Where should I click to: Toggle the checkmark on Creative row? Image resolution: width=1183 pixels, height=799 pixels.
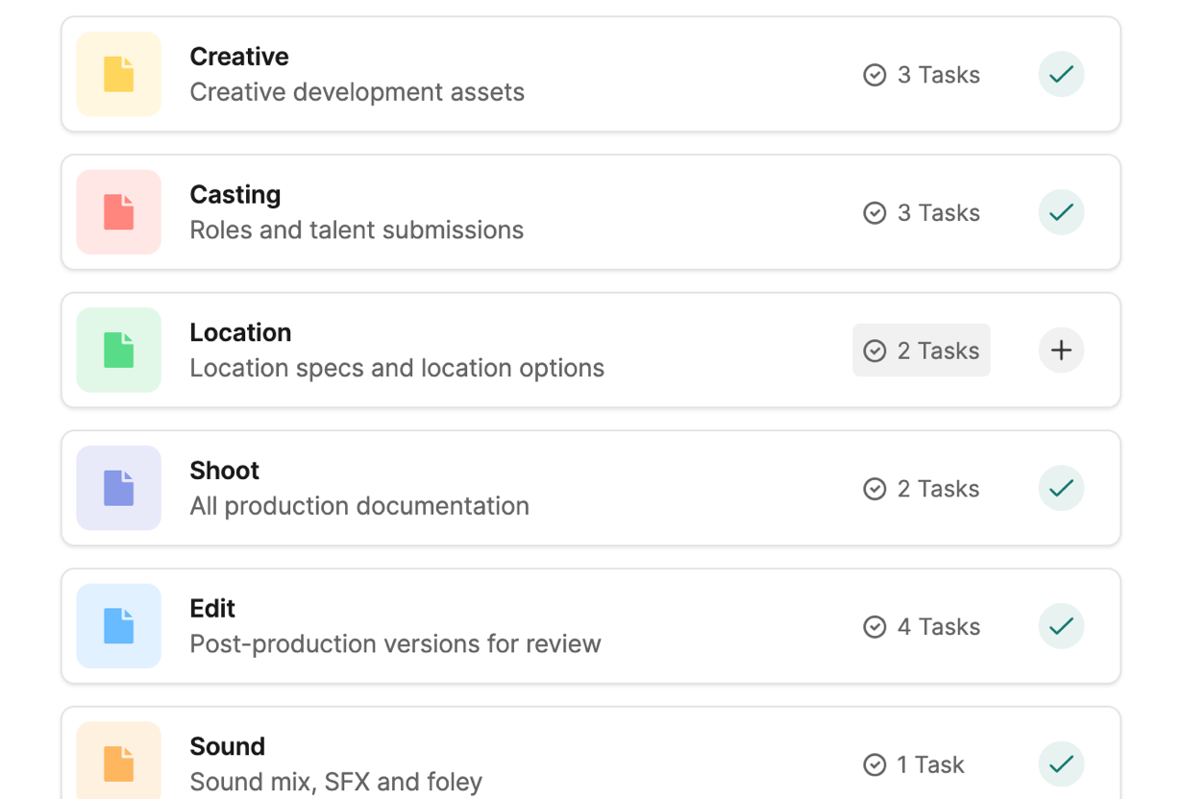point(1061,74)
